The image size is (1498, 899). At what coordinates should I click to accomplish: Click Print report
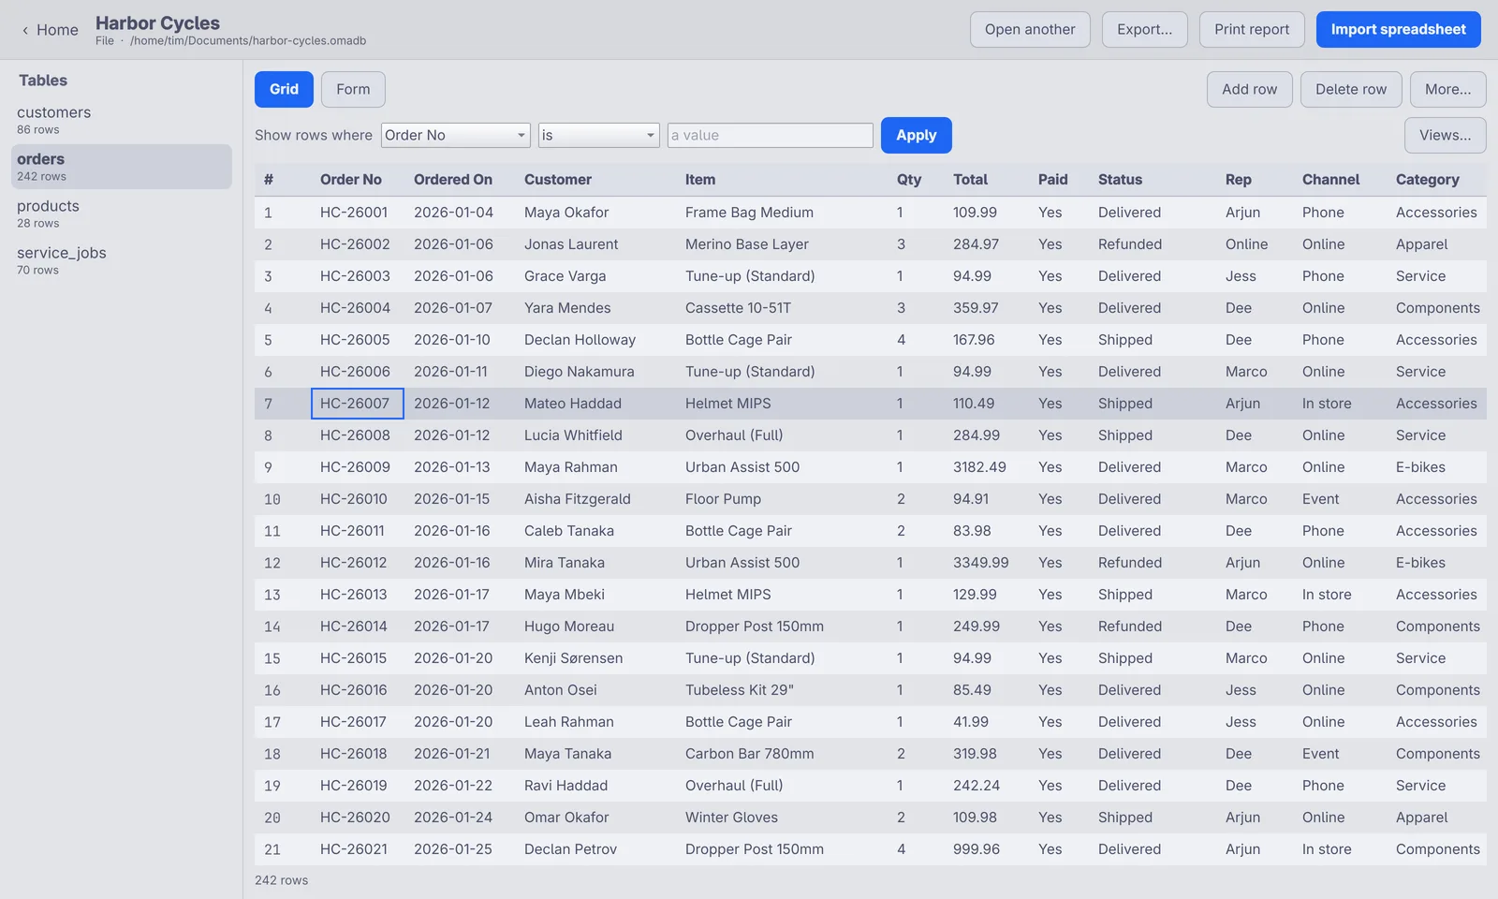point(1252,29)
